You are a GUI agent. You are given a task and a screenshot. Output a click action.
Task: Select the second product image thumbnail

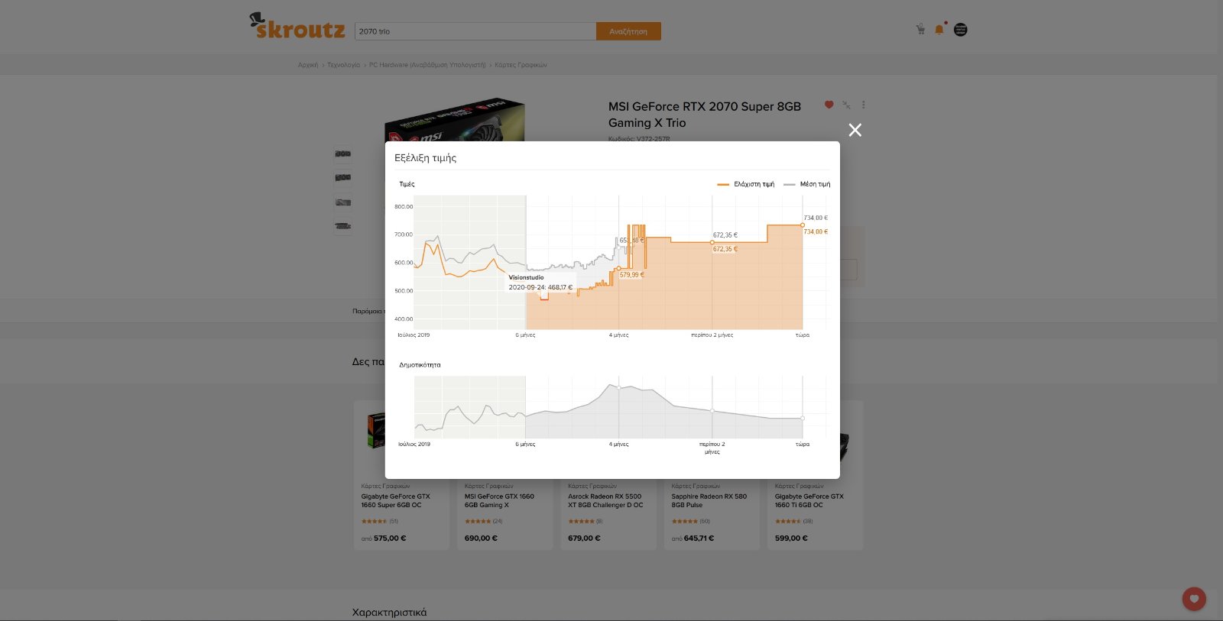click(343, 178)
